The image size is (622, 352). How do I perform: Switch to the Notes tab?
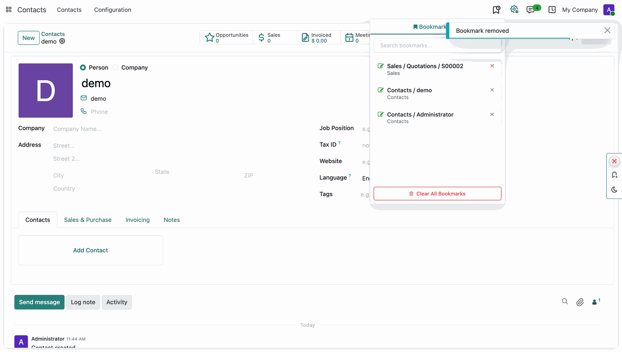pyautogui.click(x=172, y=220)
